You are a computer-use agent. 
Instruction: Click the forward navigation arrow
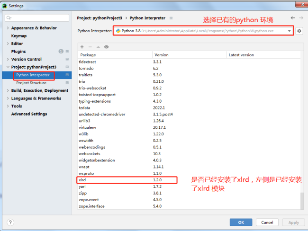point(301,18)
